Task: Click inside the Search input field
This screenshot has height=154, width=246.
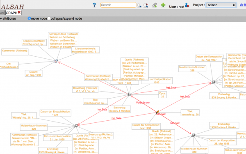Action: (x=118, y=5)
